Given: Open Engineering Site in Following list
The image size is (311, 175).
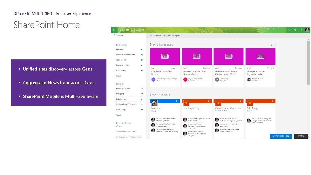Looking at the screenshot, I should [122, 65].
